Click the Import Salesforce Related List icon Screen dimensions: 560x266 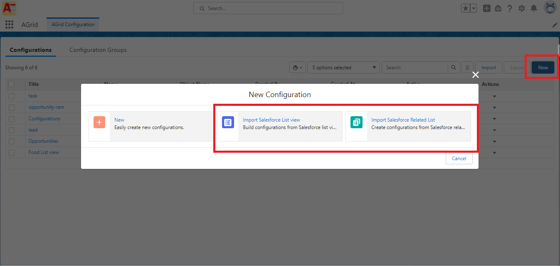pos(356,122)
